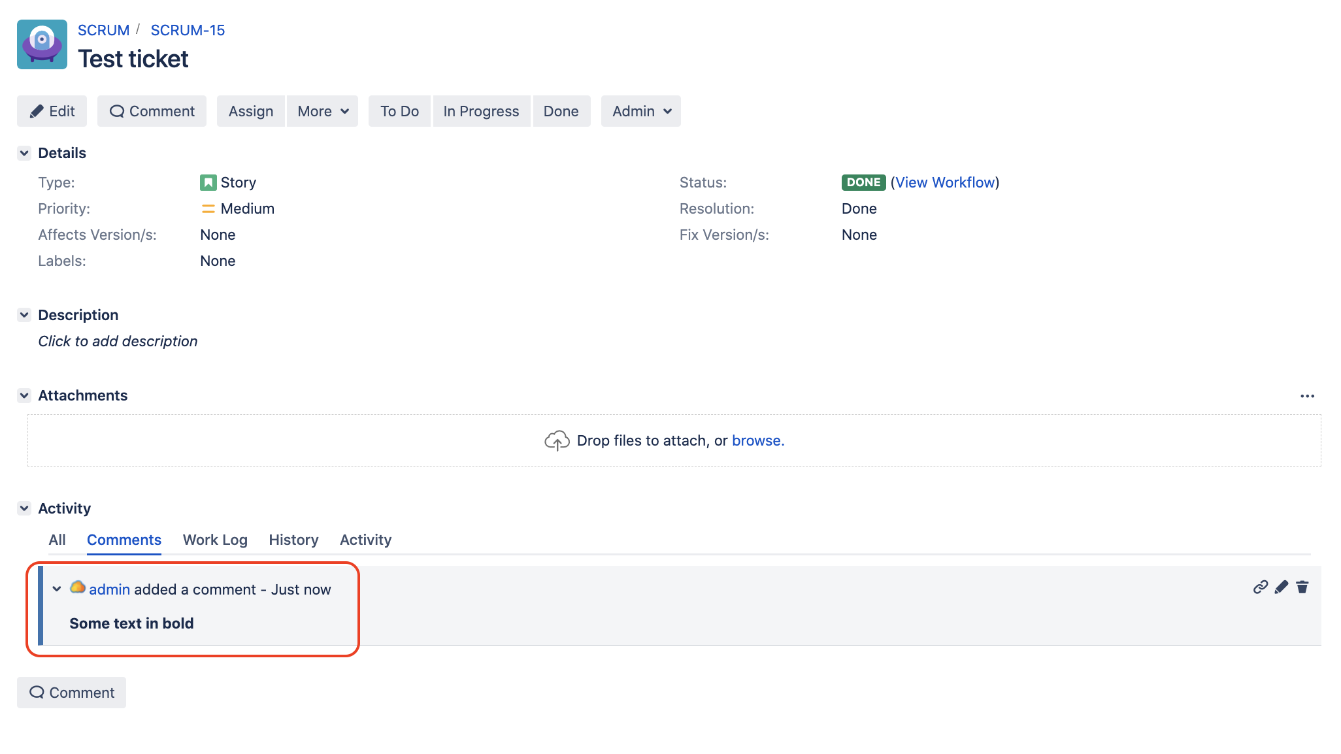Open the View Workflow link
The height and width of the screenshot is (754, 1341).
pyautogui.click(x=946, y=182)
